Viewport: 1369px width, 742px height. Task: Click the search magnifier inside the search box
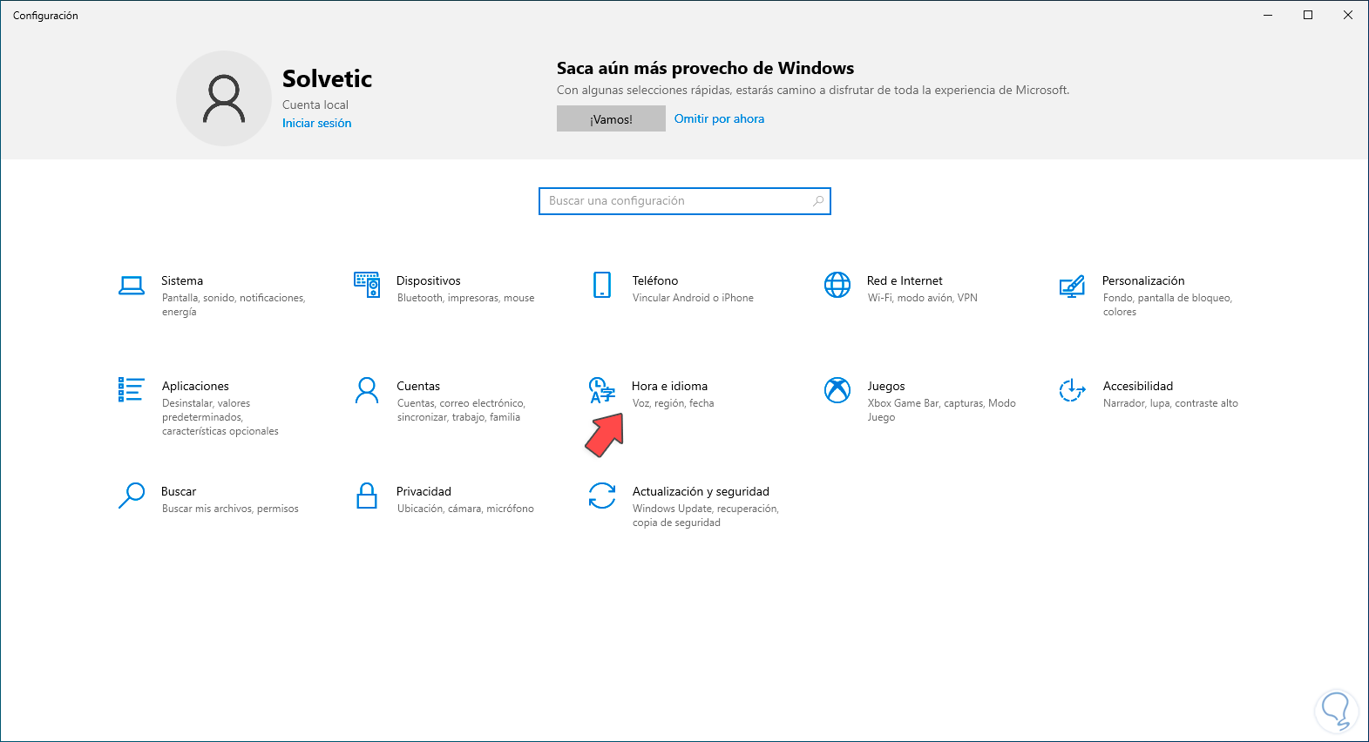(x=818, y=201)
